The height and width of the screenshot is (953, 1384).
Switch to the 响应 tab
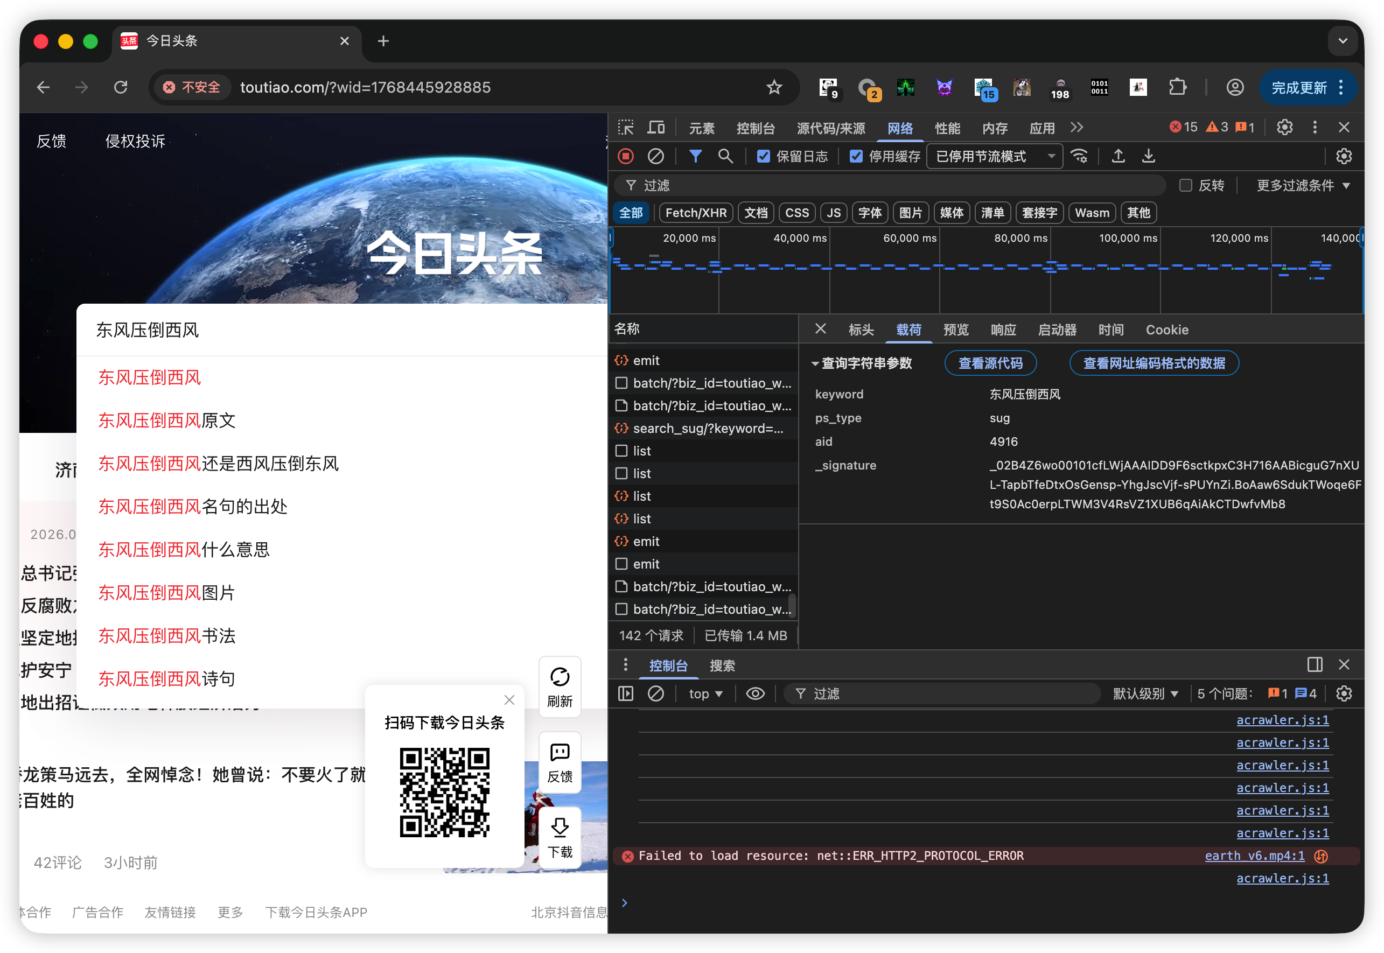coord(1003,330)
